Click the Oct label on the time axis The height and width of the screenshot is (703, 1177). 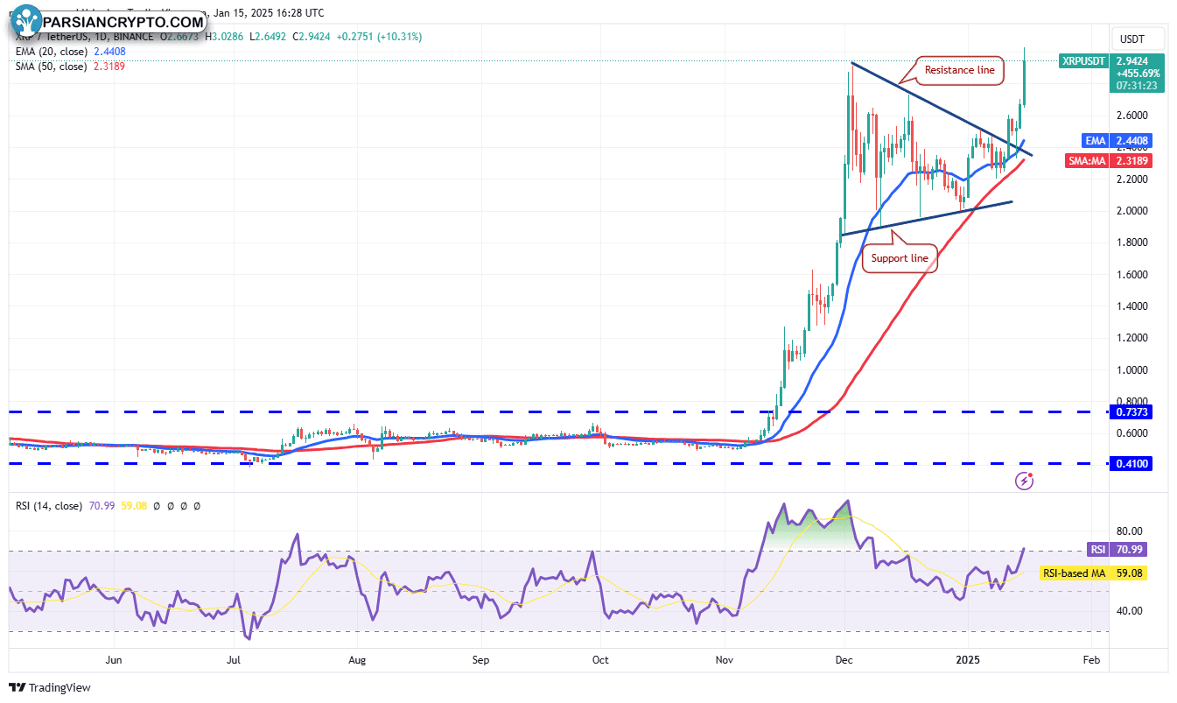pos(599,658)
